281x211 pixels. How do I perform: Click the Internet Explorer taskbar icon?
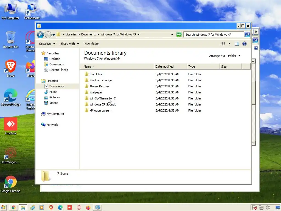pyautogui.click(x=32, y=207)
